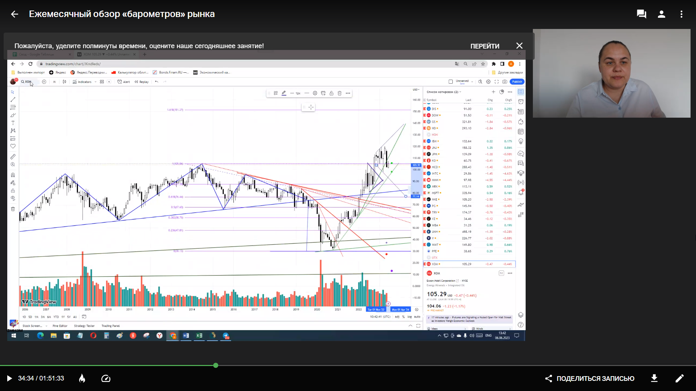Open the drawing line color pencil swatch

284,93
